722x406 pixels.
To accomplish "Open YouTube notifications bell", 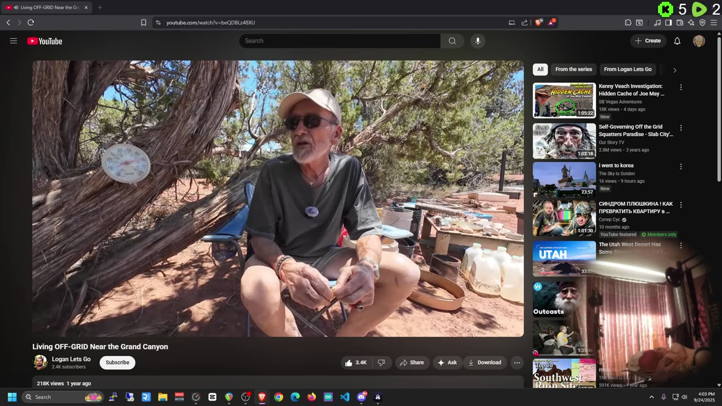I will (x=677, y=41).
